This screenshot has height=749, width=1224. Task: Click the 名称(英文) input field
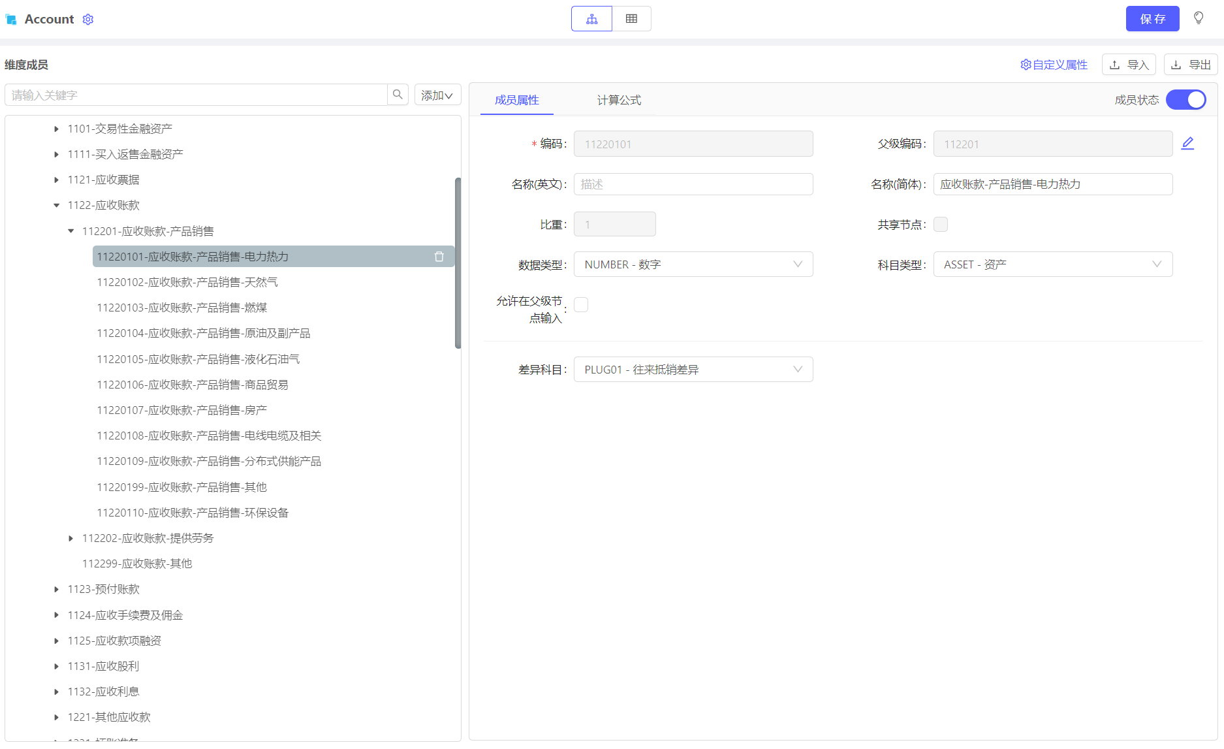tap(693, 184)
